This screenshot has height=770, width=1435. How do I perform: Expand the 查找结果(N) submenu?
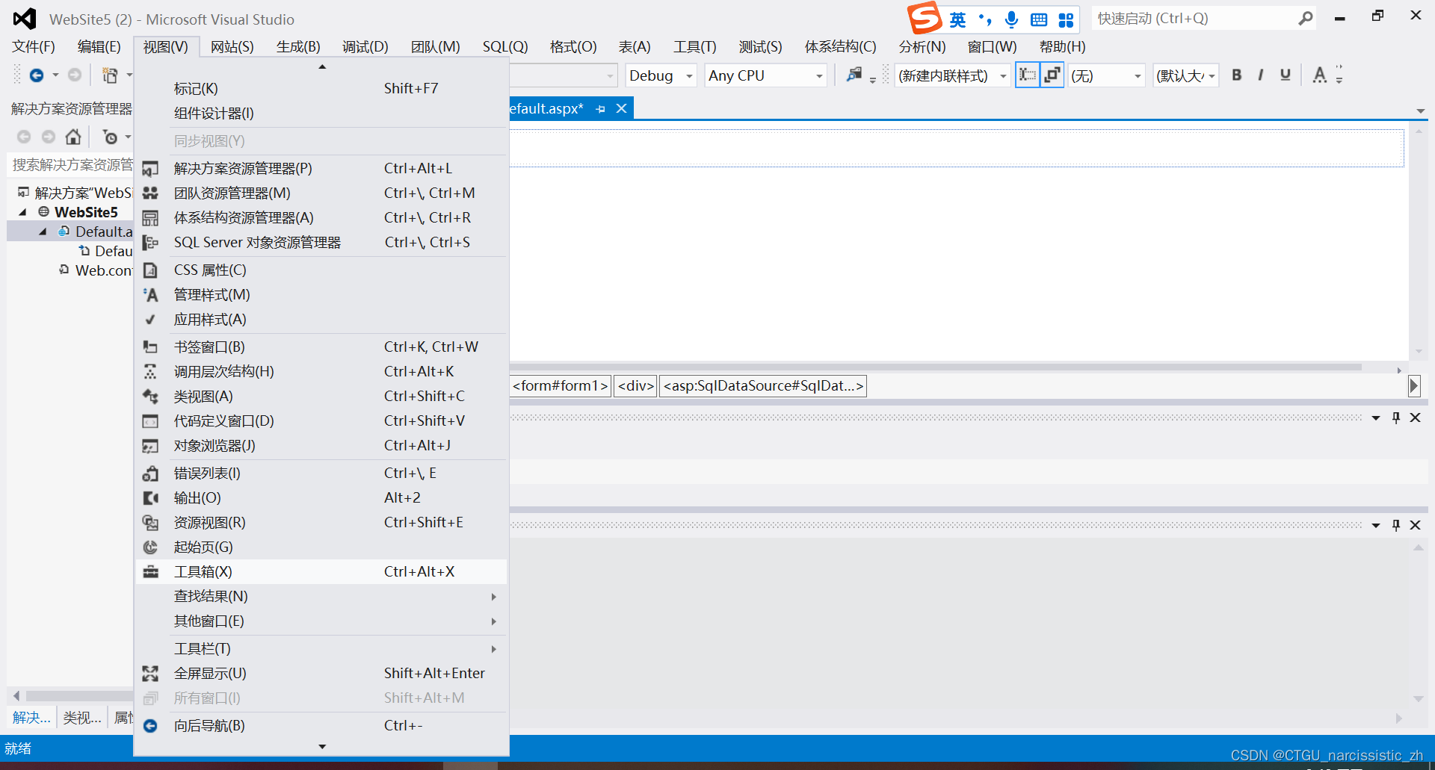tap(321, 596)
